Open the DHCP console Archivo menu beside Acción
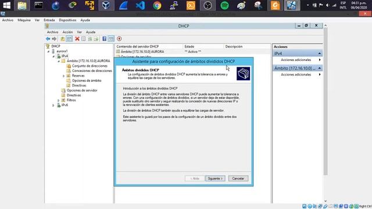The height and width of the screenshot is (209, 372). 52,32
